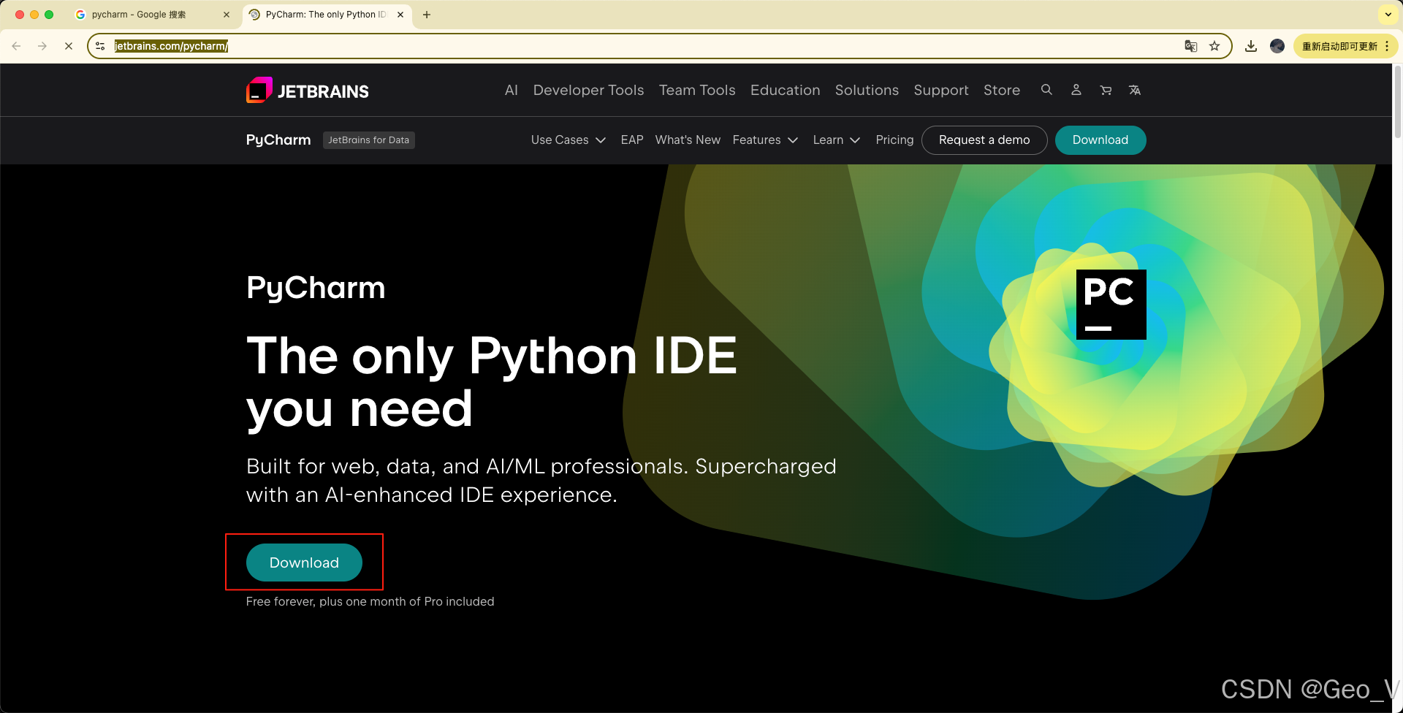Click the browser back arrow

pyautogui.click(x=16, y=46)
